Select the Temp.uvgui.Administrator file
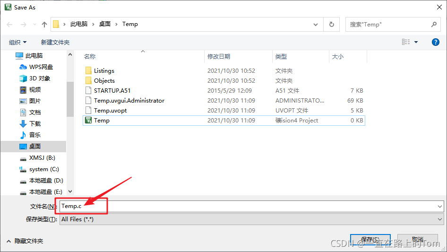Screen dimensions: 447x252 tap(224, 100)
